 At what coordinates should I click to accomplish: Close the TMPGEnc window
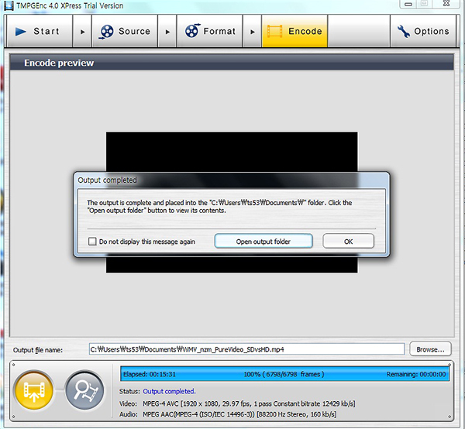(446, 4)
